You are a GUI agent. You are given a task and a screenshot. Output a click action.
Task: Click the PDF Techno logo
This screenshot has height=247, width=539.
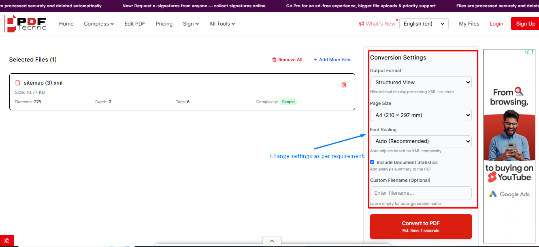26,23
